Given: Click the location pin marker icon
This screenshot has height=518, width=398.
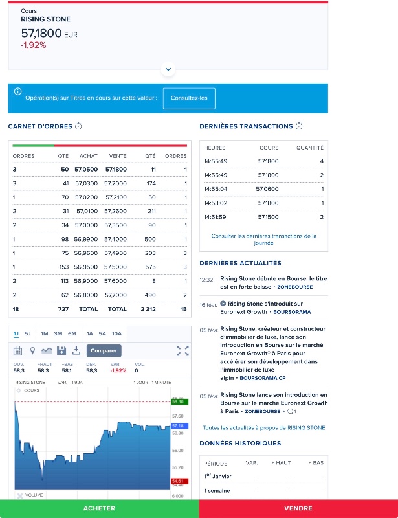Looking at the screenshot, I should pyautogui.click(x=32, y=350).
